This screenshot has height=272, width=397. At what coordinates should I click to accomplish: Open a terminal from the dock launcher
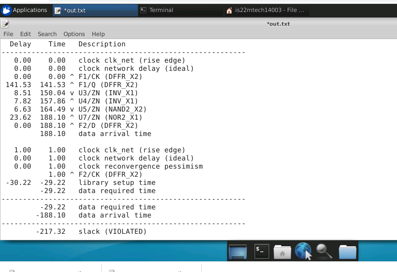(x=261, y=251)
